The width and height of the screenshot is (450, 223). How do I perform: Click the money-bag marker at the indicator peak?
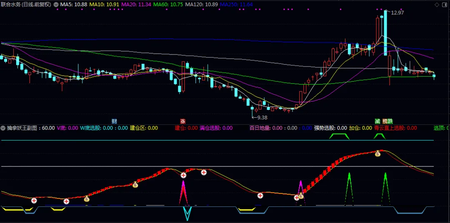(x=377, y=154)
